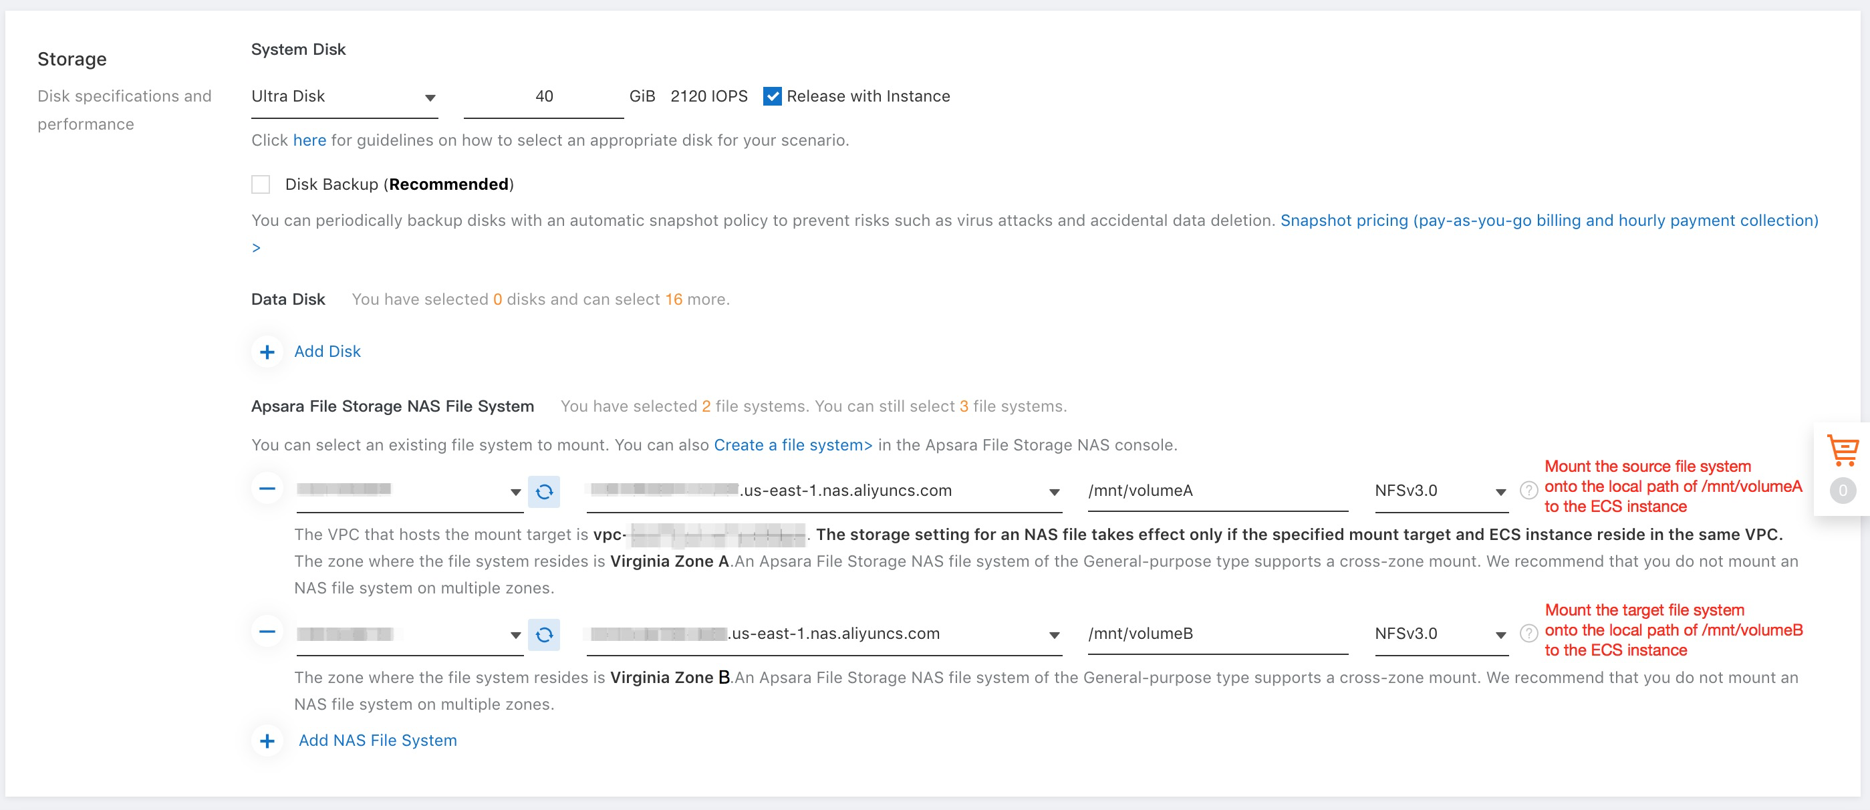Click Add NAS File System link
Screen dimensions: 1870x810
(x=378, y=740)
